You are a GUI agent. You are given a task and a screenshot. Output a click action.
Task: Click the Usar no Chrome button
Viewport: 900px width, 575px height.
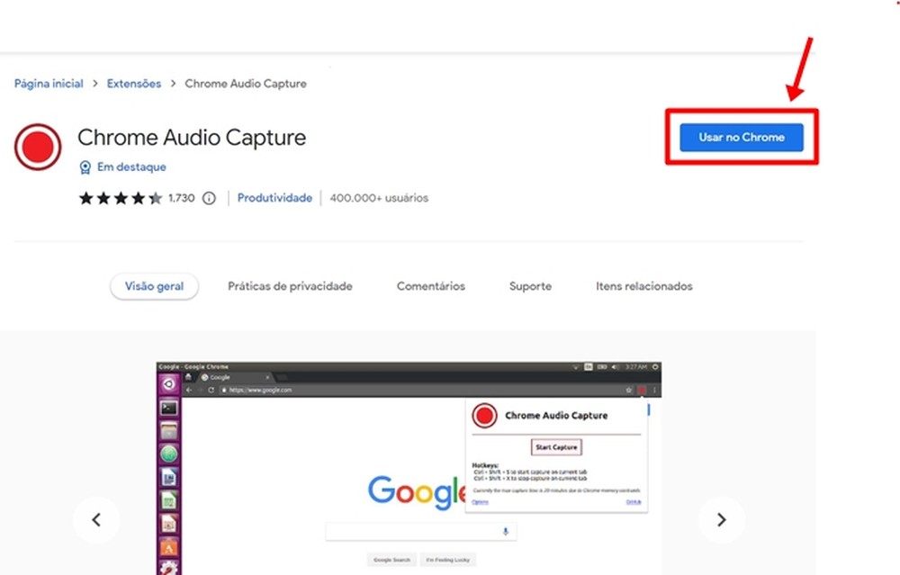(x=741, y=137)
